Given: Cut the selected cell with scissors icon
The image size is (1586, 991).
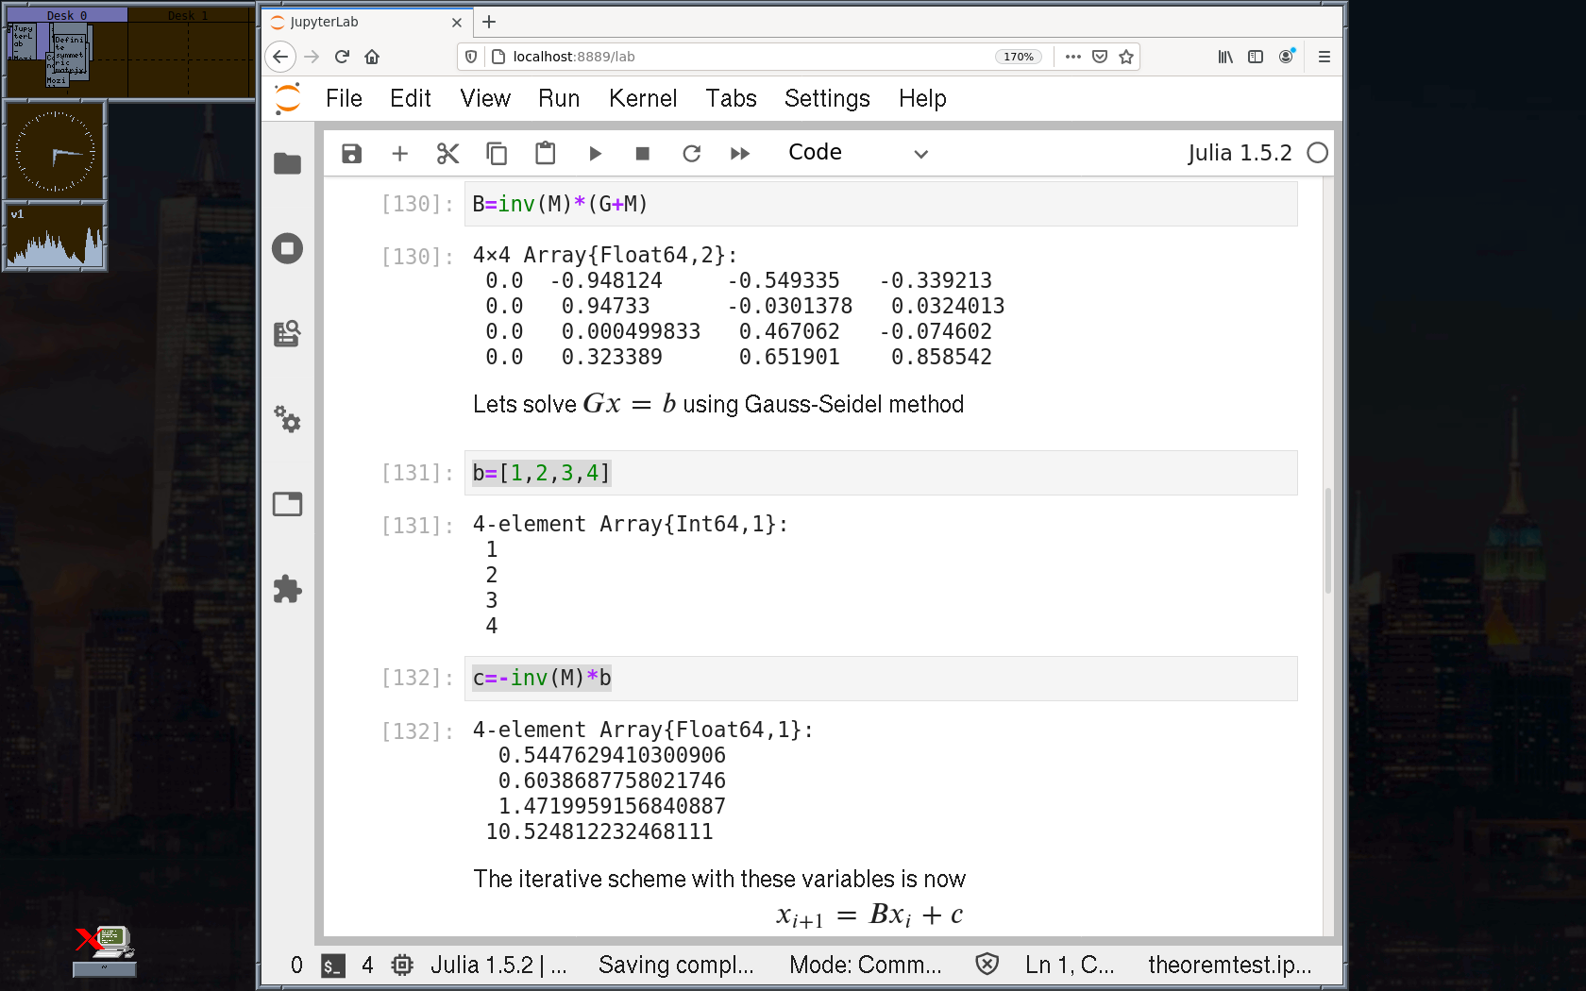Looking at the screenshot, I should 447,154.
